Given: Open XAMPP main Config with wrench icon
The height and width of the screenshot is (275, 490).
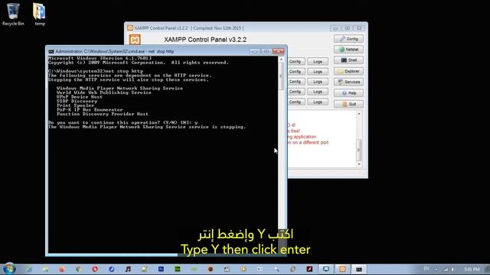Looking at the screenshot, I should 348,39.
